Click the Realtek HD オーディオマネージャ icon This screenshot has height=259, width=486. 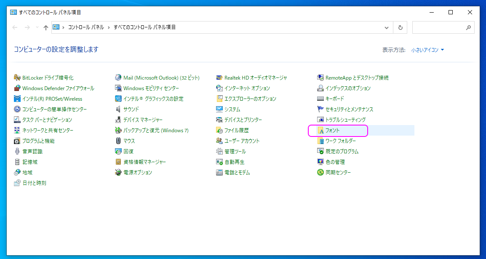[219, 77]
